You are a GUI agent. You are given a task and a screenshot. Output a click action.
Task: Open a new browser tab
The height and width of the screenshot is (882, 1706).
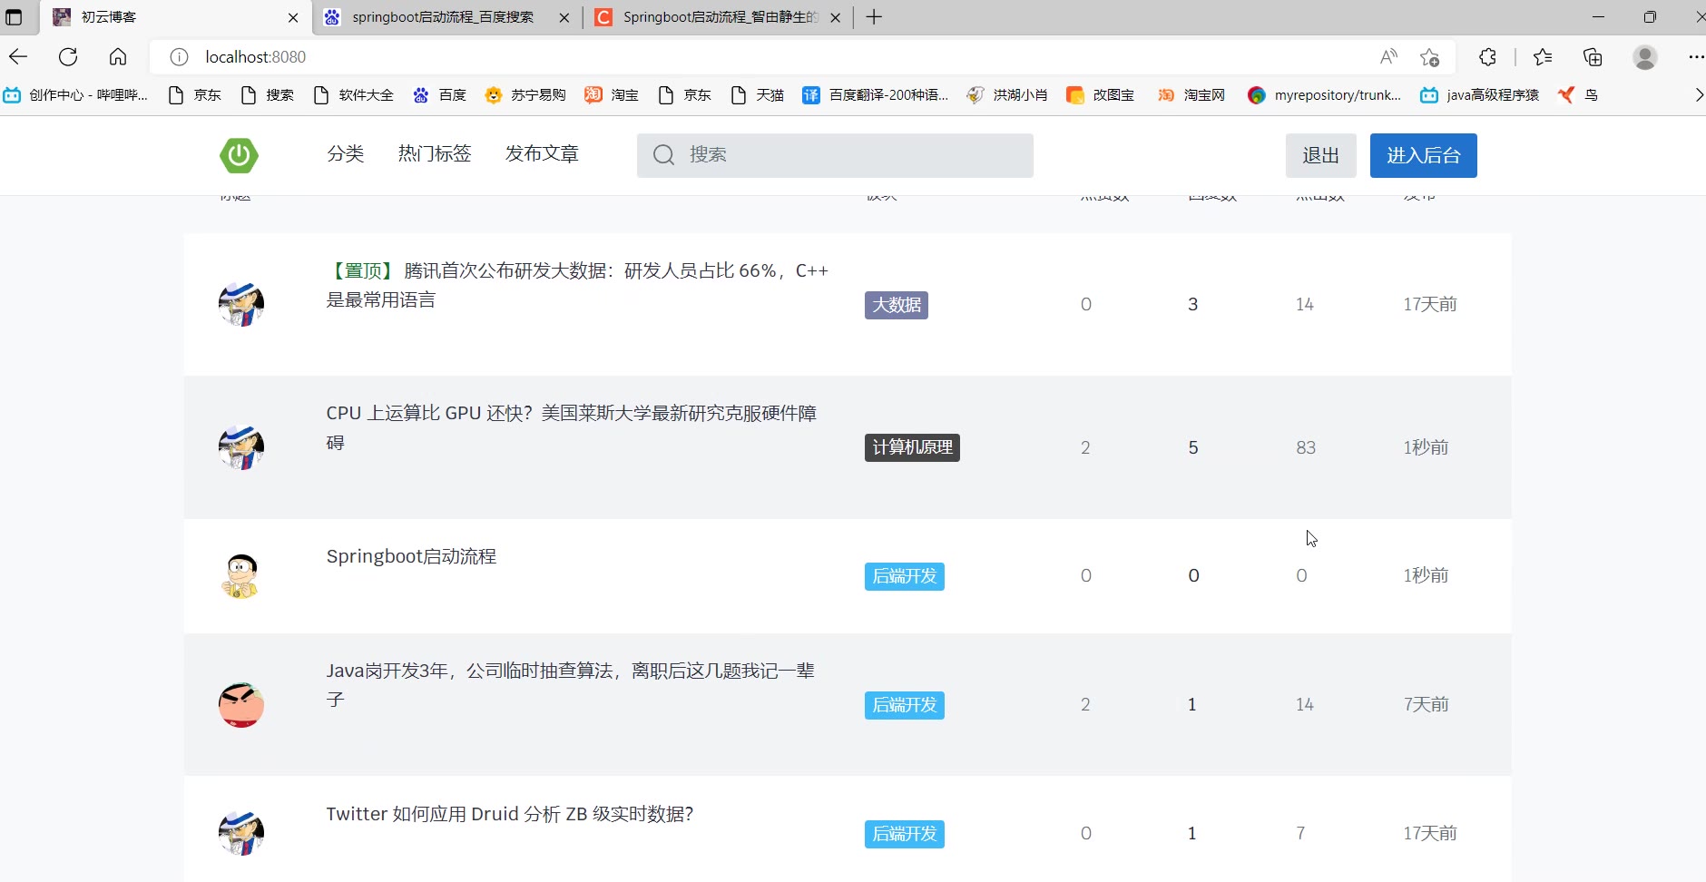[x=874, y=17]
